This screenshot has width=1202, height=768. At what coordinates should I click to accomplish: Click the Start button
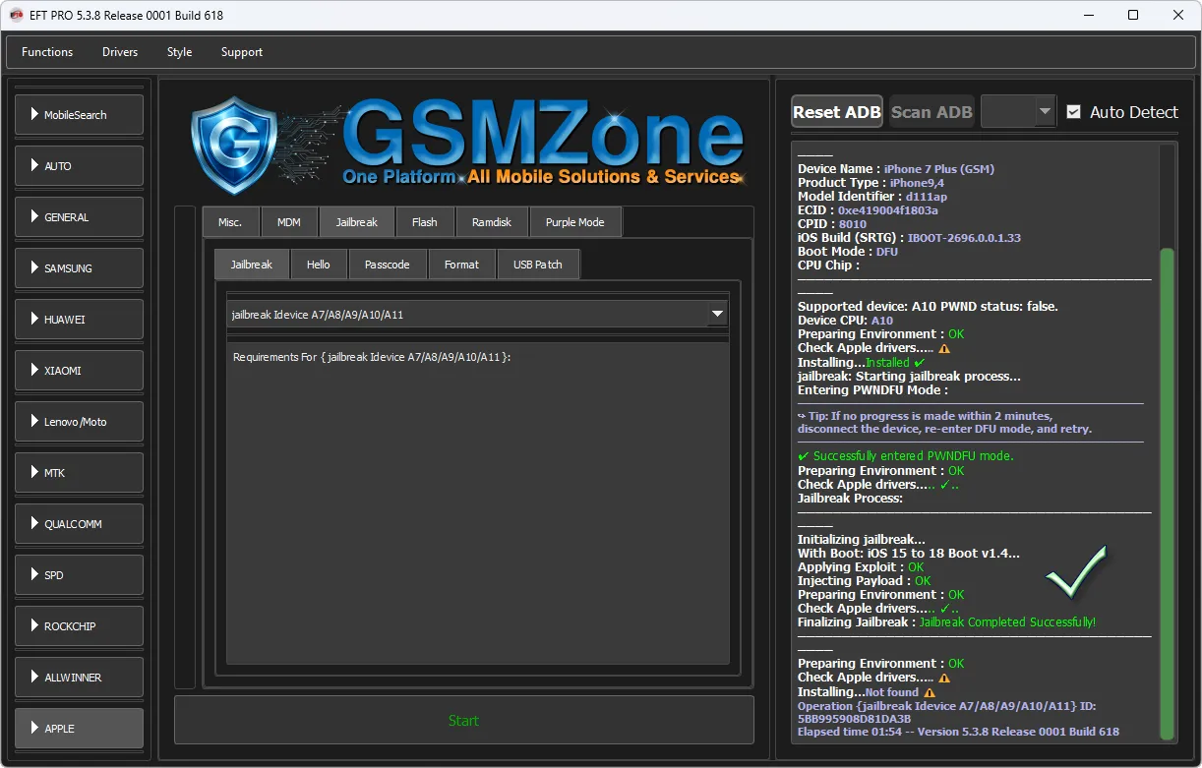[463, 721]
